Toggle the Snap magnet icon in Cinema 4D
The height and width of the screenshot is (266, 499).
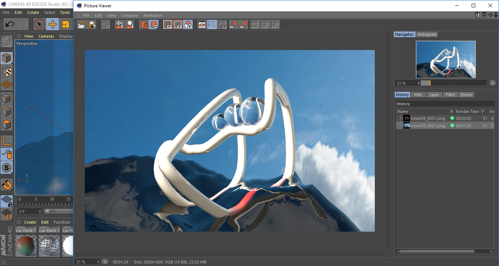7,185
